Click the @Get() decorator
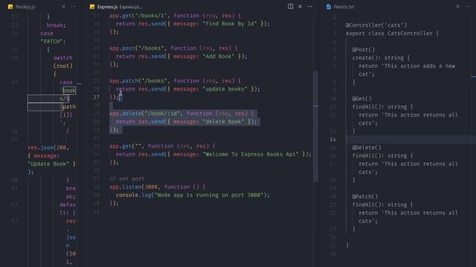The image size is (476, 267). [362, 99]
